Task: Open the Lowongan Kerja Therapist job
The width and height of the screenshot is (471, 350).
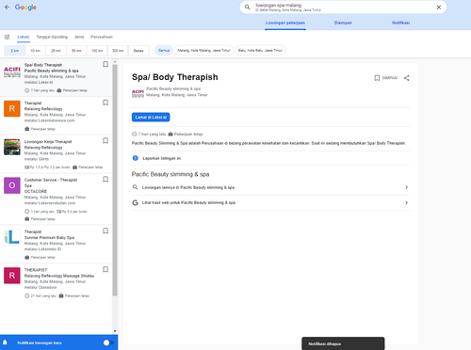Action: [x=56, y=154]
